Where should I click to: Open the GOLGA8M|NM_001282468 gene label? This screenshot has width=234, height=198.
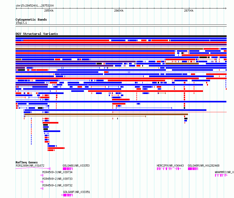click(204, 166)
